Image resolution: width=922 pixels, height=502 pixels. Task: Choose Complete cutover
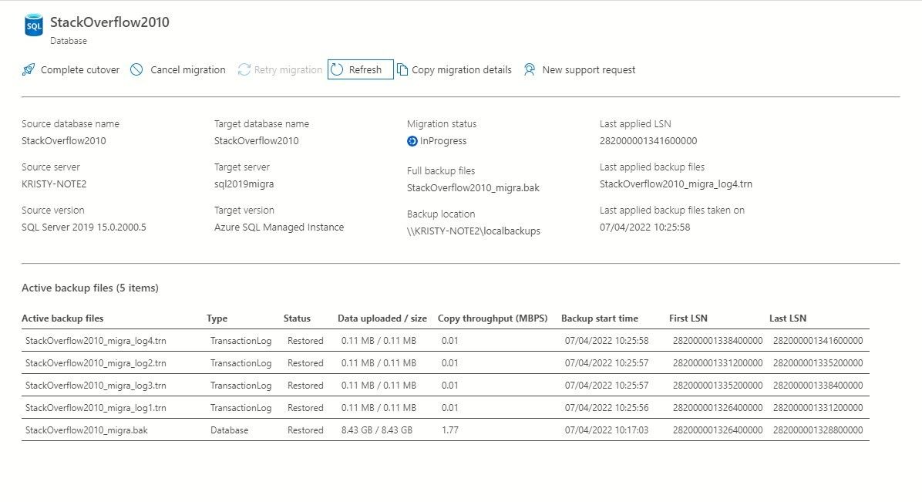(71, 69)
